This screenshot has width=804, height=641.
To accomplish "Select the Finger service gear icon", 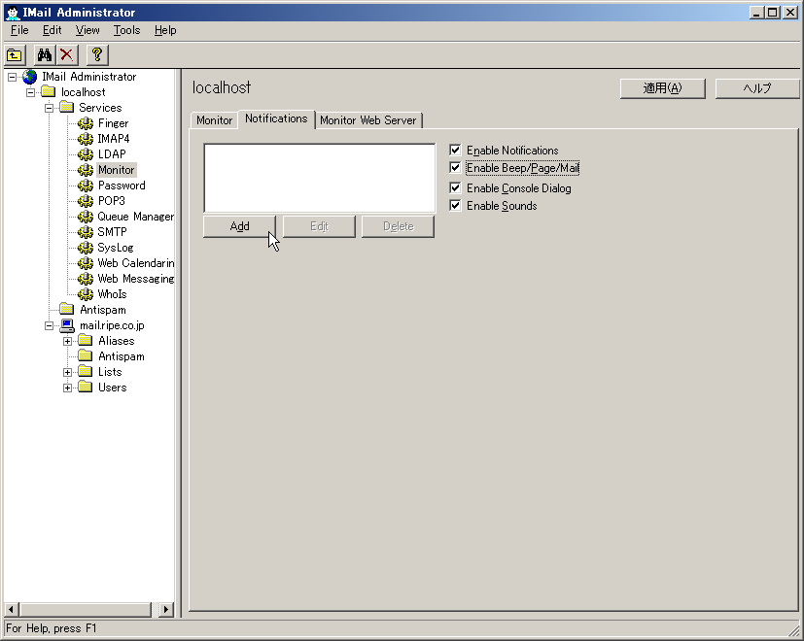I will pos(86,123).
